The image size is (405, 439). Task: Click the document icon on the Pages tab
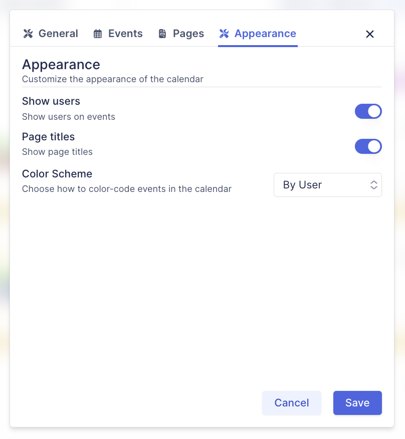[x=162, y=34]
